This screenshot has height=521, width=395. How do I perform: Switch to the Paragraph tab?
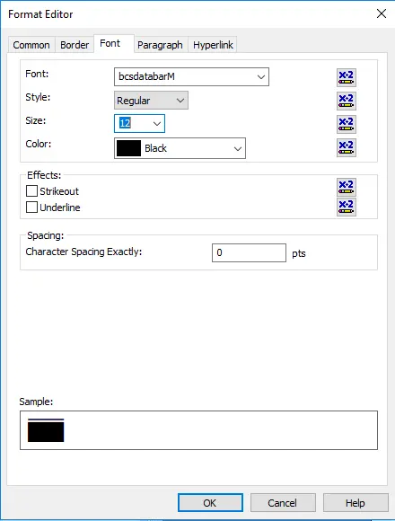160,45
